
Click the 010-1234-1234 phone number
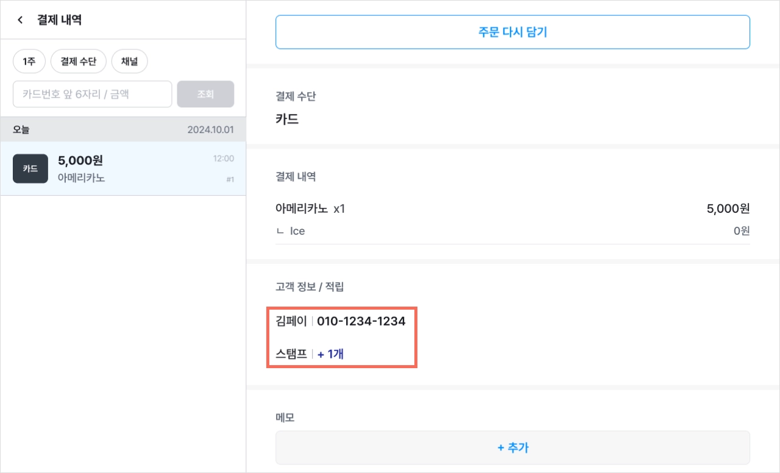(x=361, y=321)
